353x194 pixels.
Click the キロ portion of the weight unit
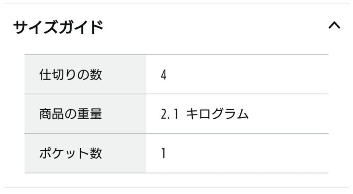click(x=198, y=114)
